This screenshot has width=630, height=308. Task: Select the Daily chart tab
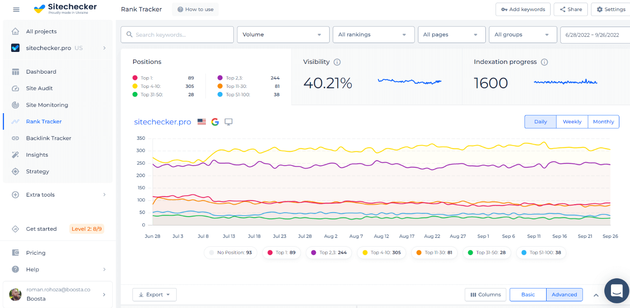click(540, 122)
